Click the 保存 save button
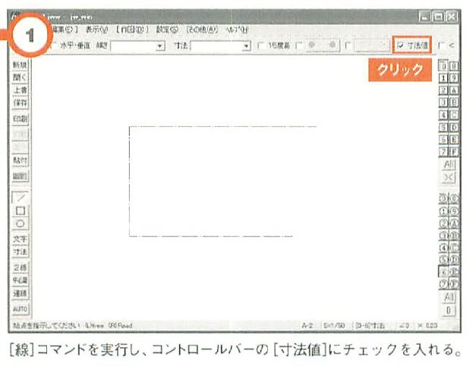The width and height of the screenshot is (476, 372). tap(20, 102)
